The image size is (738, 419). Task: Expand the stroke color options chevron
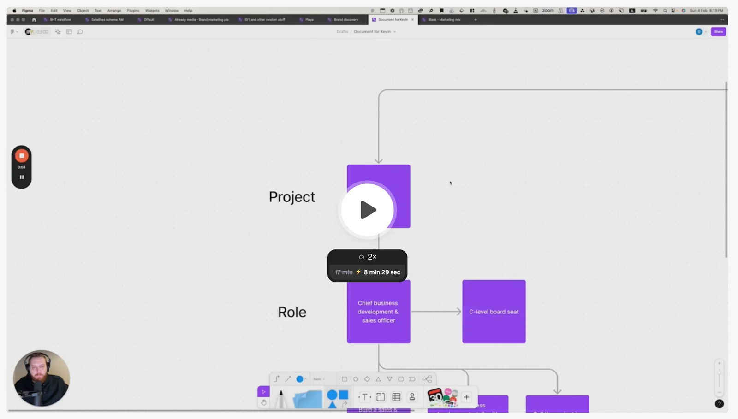[x=305, y=378]
